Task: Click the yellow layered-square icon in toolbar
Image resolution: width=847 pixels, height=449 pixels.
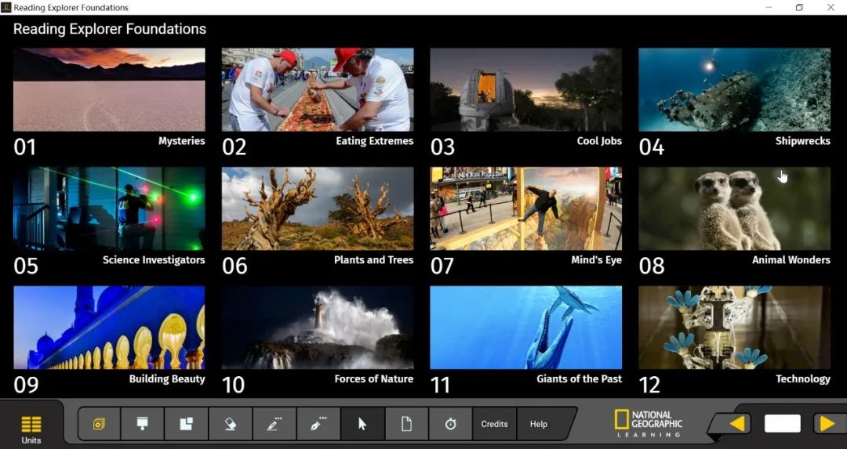Action: click(98, 424)
